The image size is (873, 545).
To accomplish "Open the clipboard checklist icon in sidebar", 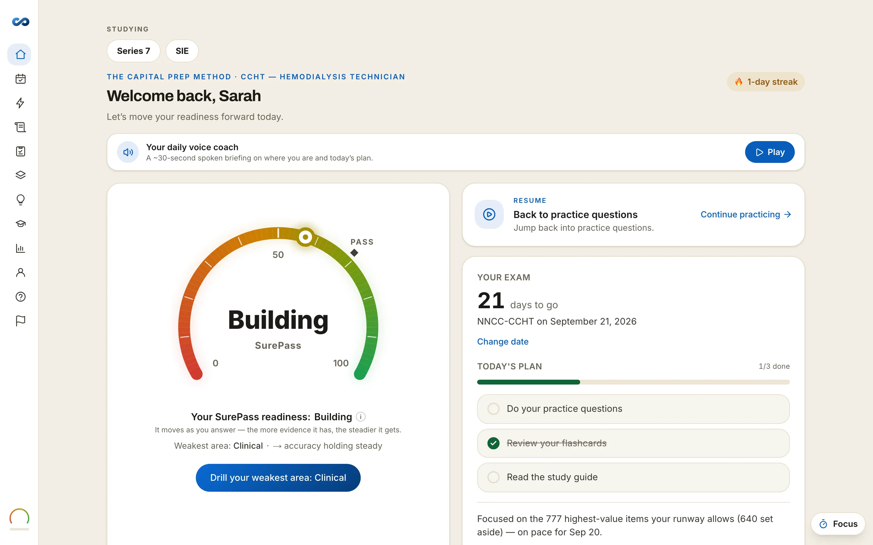I will [x=21, y=151].
